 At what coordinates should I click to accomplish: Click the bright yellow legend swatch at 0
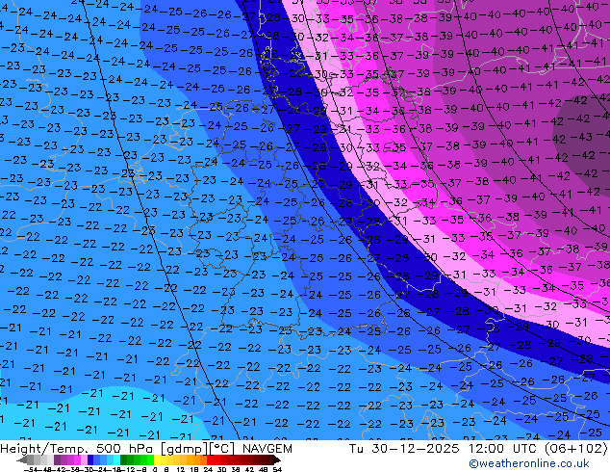point(157,459)
